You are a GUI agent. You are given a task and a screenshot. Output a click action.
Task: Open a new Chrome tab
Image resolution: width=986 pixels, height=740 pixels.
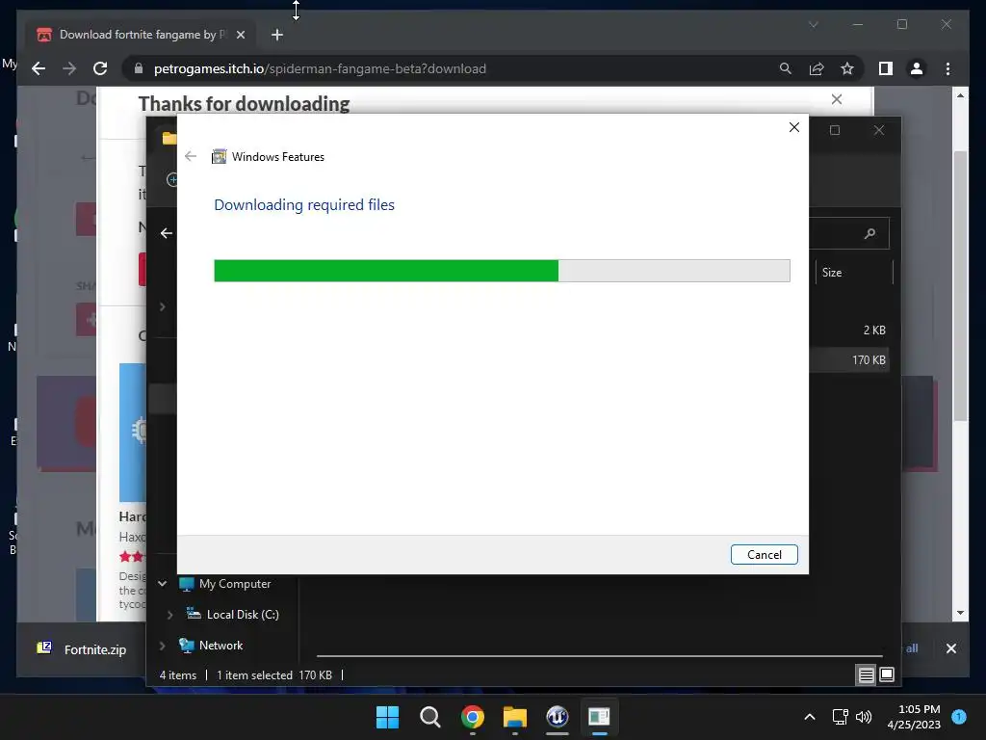point(277,35)
